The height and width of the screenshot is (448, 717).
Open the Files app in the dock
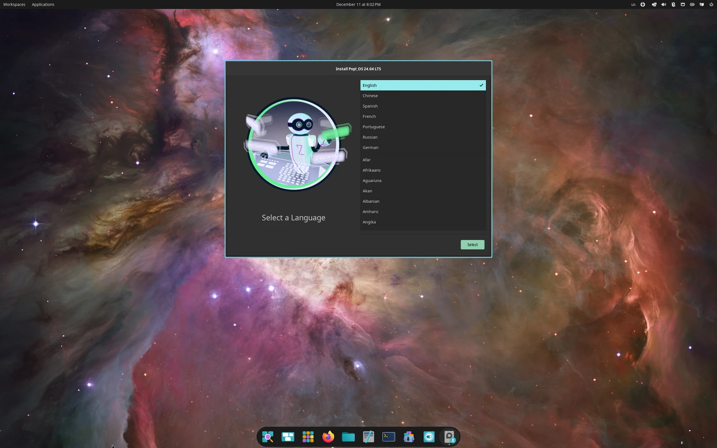point(348,436)
